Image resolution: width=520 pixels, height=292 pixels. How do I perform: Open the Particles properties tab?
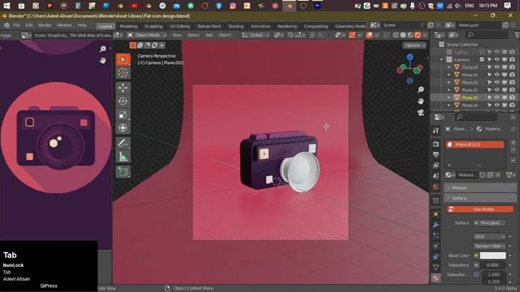(435, 235)
